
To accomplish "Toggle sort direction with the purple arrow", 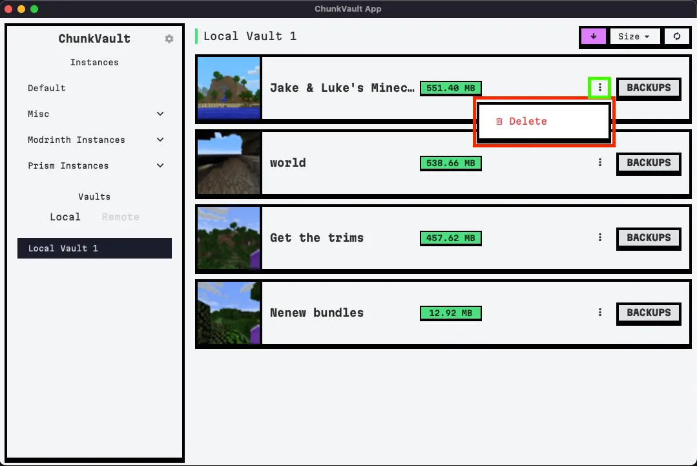I will [593, 36].
